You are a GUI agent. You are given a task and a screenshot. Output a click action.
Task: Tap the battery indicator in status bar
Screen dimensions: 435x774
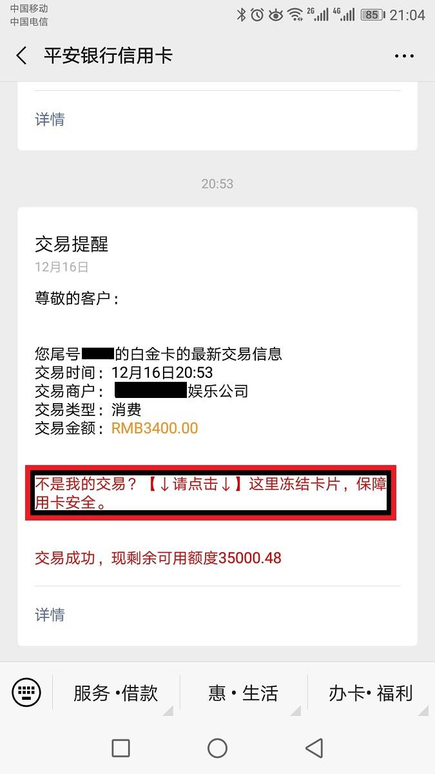click(371, 14)
